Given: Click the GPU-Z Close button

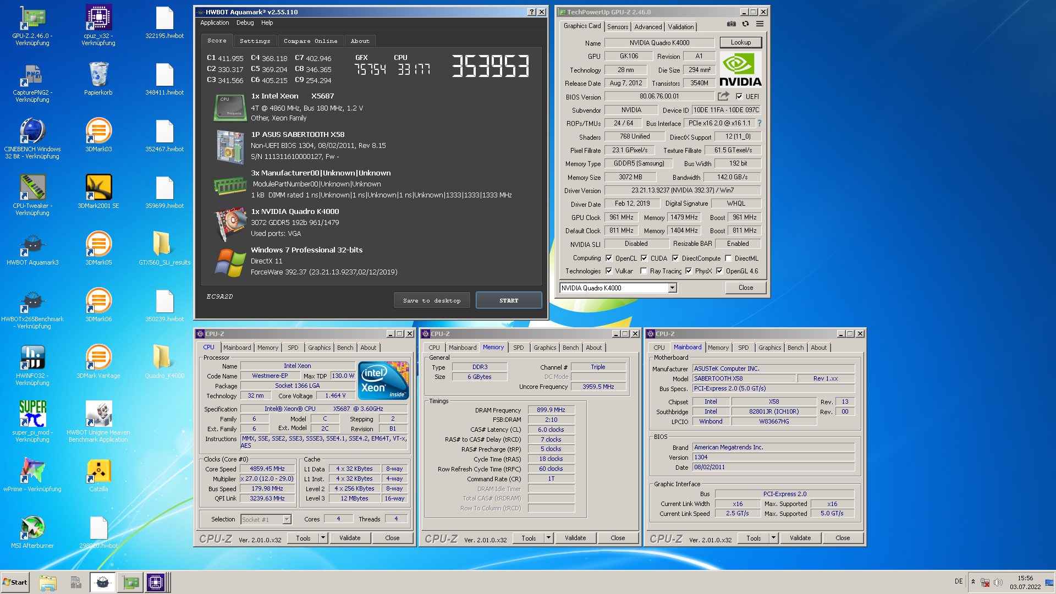Looking at the screenshot, I should click(x=746, y=288).
